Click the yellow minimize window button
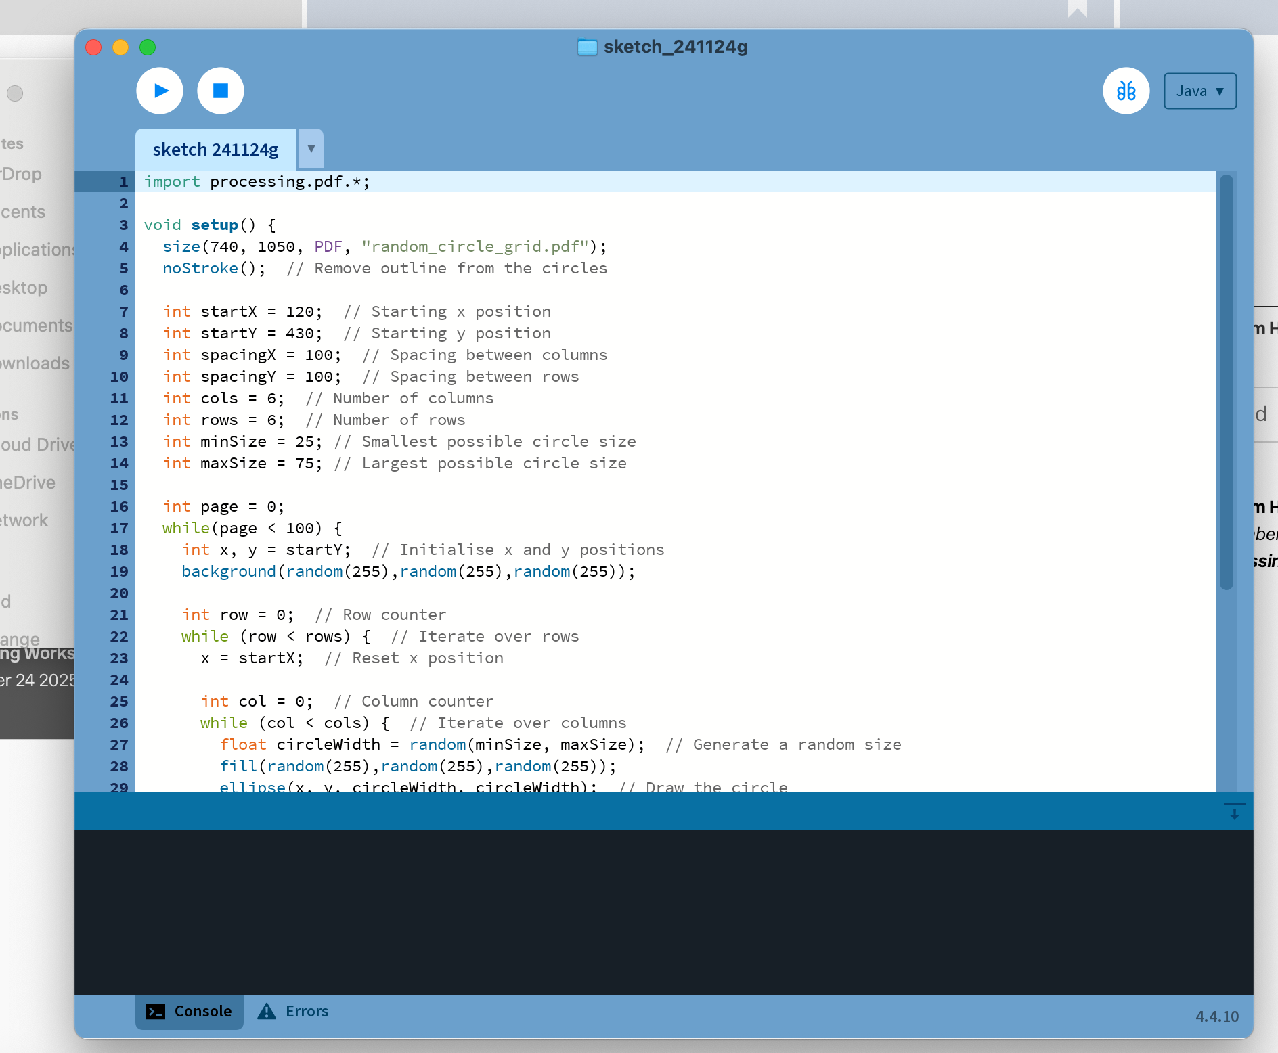The image size is (1278, 1053). 120,47
